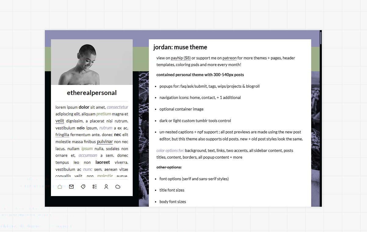This screenshot has height=232, width=367.
Task: Select the struck-through text other options:
Action: pos(169,167)
